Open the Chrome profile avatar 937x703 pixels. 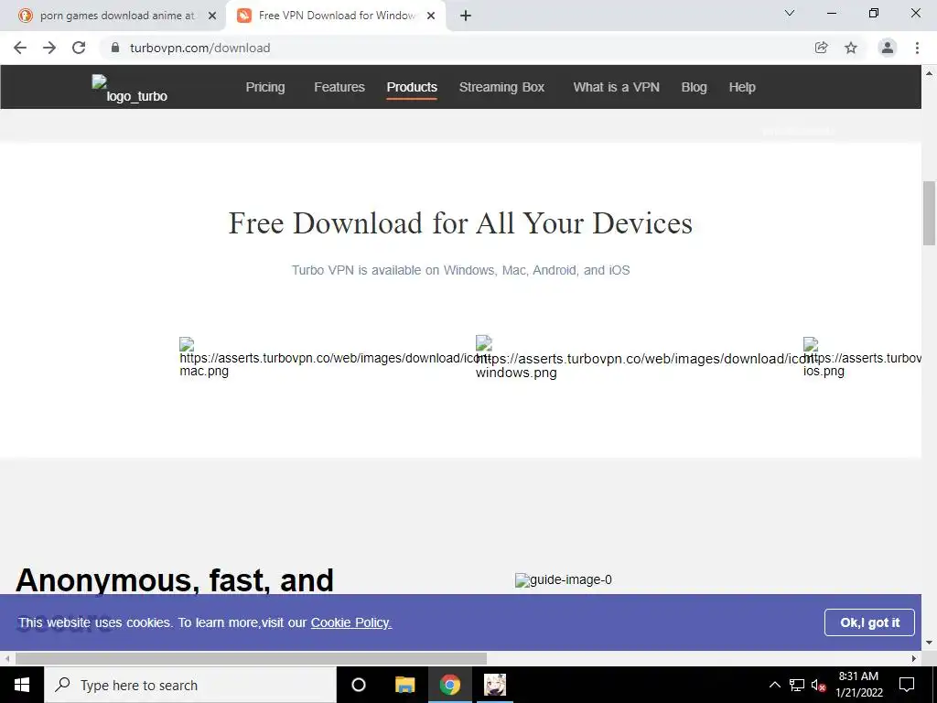pos(888,48)
